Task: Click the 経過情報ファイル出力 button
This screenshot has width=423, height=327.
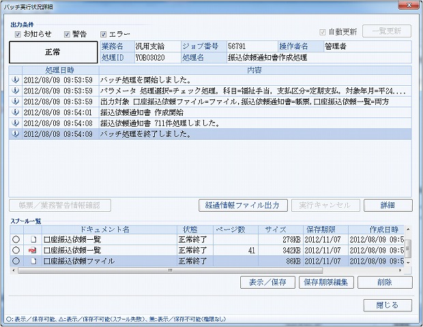Action: (x=242, y=205)
